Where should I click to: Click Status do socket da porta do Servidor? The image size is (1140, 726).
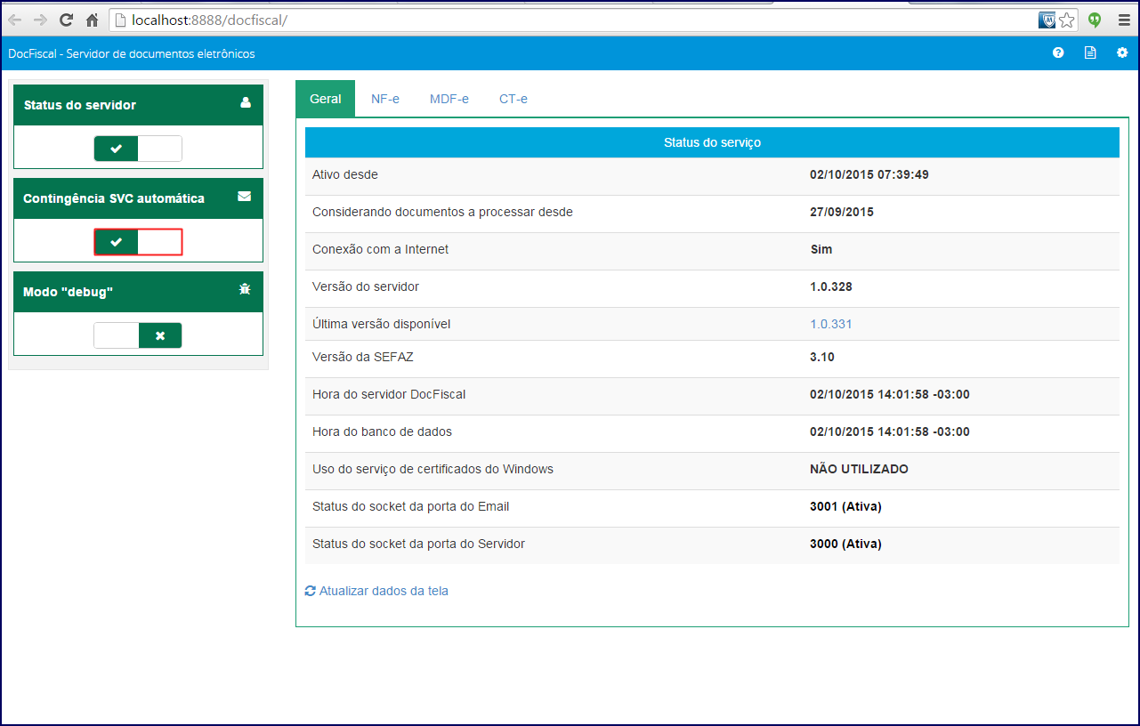pos(419,544)
